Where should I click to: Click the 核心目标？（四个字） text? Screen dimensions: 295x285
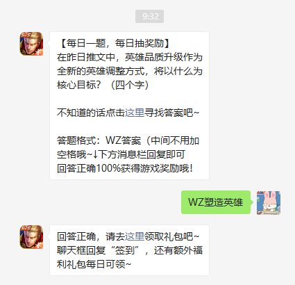pyautogui.click(x=103, y=85)
